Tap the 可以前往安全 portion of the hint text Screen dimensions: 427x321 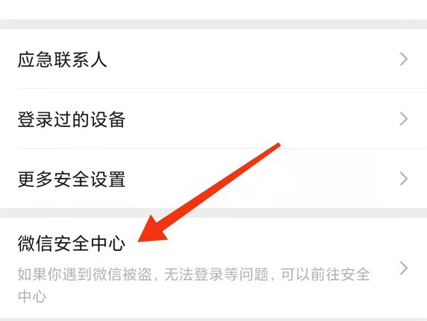click(x=325, y=274)
